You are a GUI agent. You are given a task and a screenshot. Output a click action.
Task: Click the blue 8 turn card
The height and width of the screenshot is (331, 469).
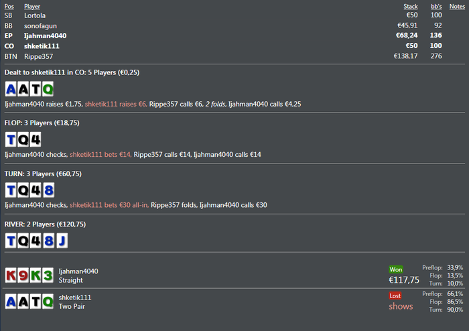[x=48, y=190]
